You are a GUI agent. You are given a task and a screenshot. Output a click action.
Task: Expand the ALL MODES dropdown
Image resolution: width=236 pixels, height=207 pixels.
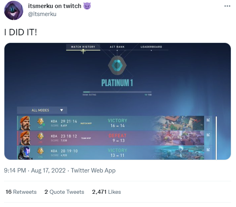42,110
